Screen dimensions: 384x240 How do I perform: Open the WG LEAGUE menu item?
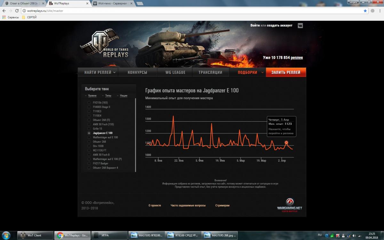pos(175,72)
